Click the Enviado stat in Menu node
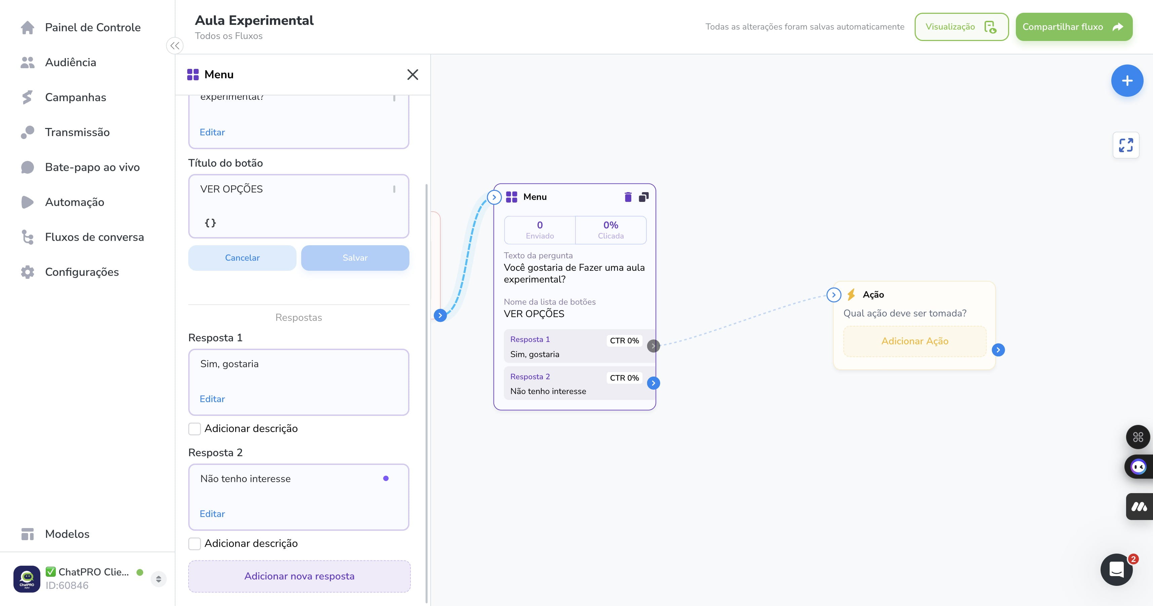1153x606 pixels. (540, 230)
